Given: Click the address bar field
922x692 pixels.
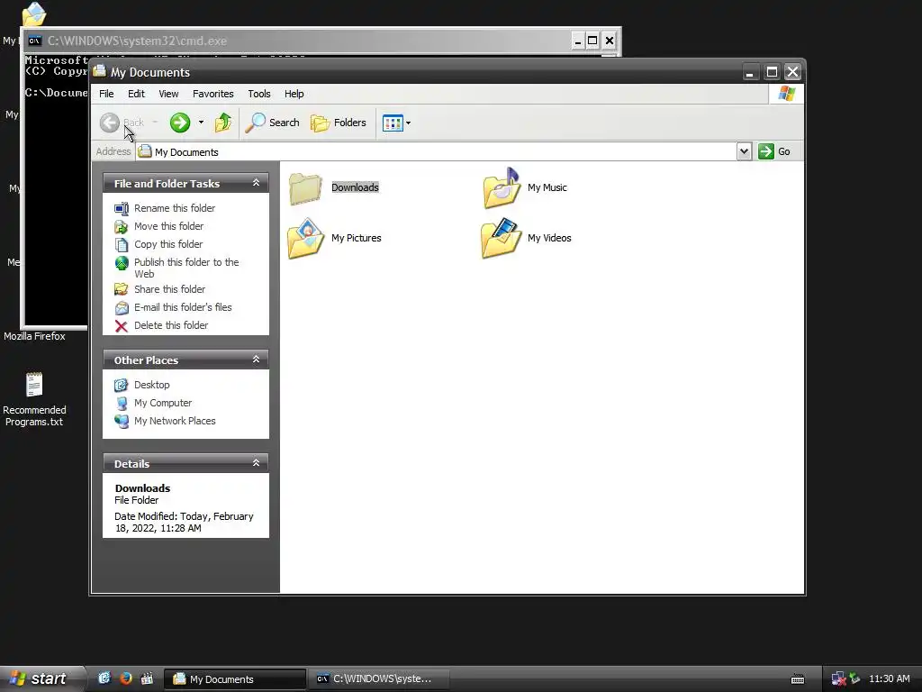Looking at the screenshot, I should (436, 151).
